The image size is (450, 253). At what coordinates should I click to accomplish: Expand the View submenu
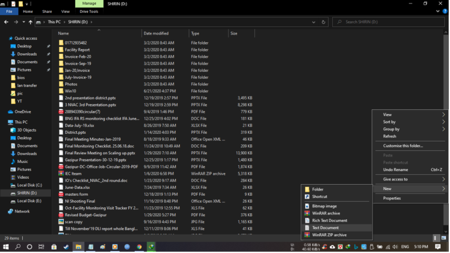[x=410, y=115]
